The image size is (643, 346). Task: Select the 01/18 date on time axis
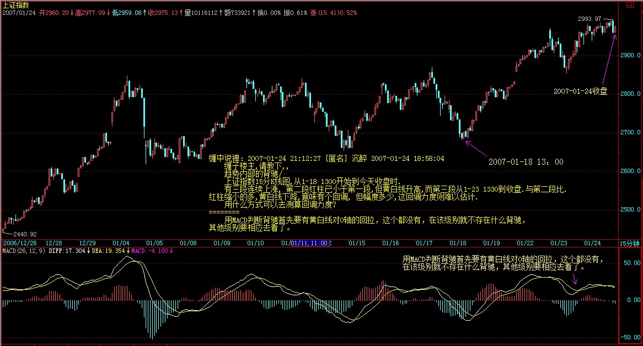458,243
